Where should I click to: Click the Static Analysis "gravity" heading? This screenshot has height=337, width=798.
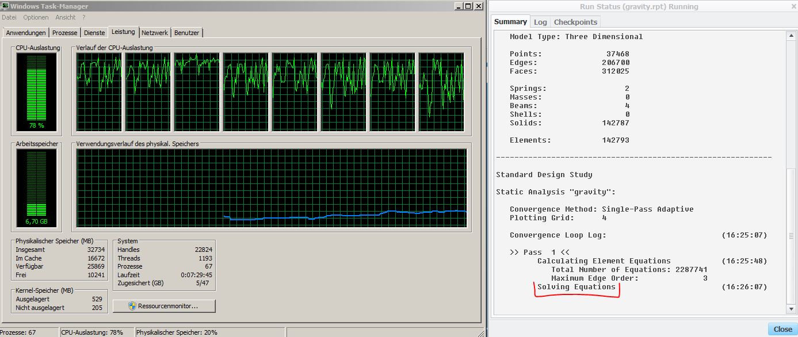[556, 192]
